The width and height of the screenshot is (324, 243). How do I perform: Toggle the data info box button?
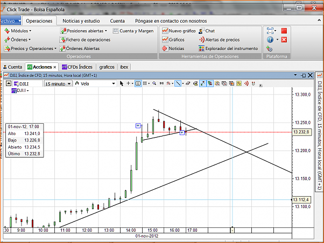[x=138, y=83]
